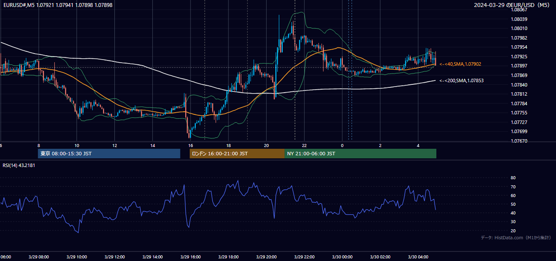The width and height of the screenshot is (556, 261).
Task: Click price axis value 1.07727
Action: (x=519, y=122)
